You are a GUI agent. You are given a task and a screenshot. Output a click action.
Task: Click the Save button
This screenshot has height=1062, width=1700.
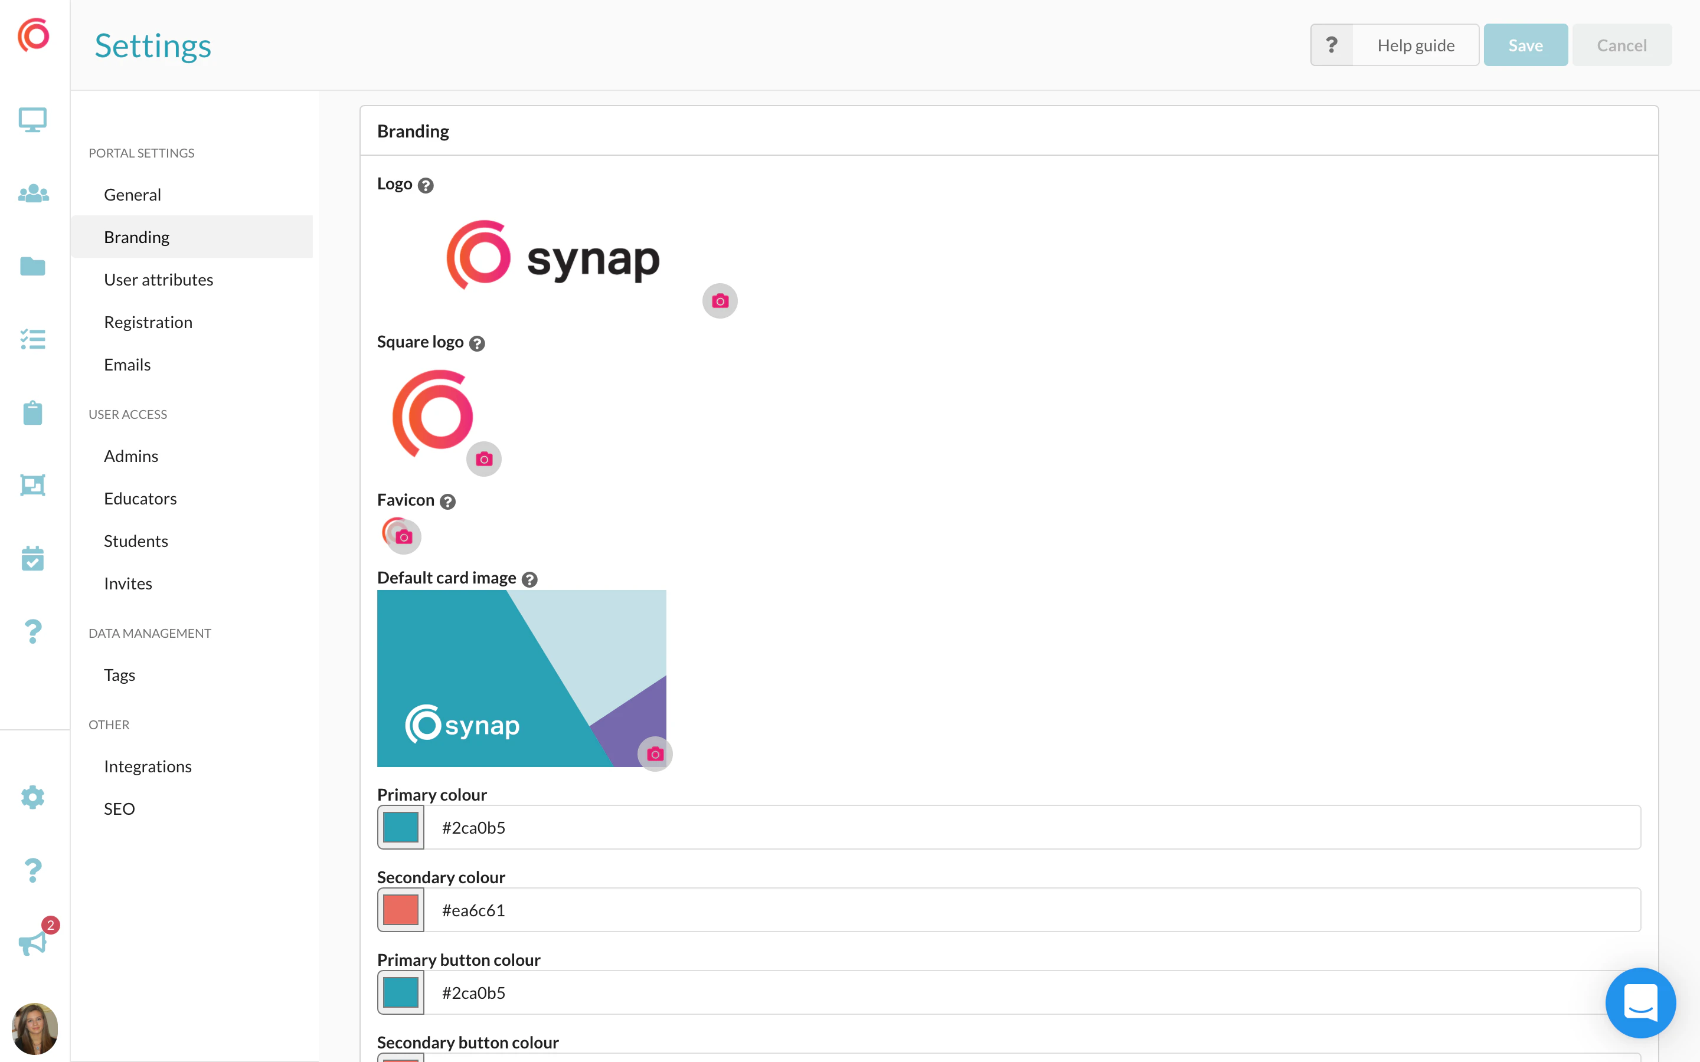[1525, 44]
